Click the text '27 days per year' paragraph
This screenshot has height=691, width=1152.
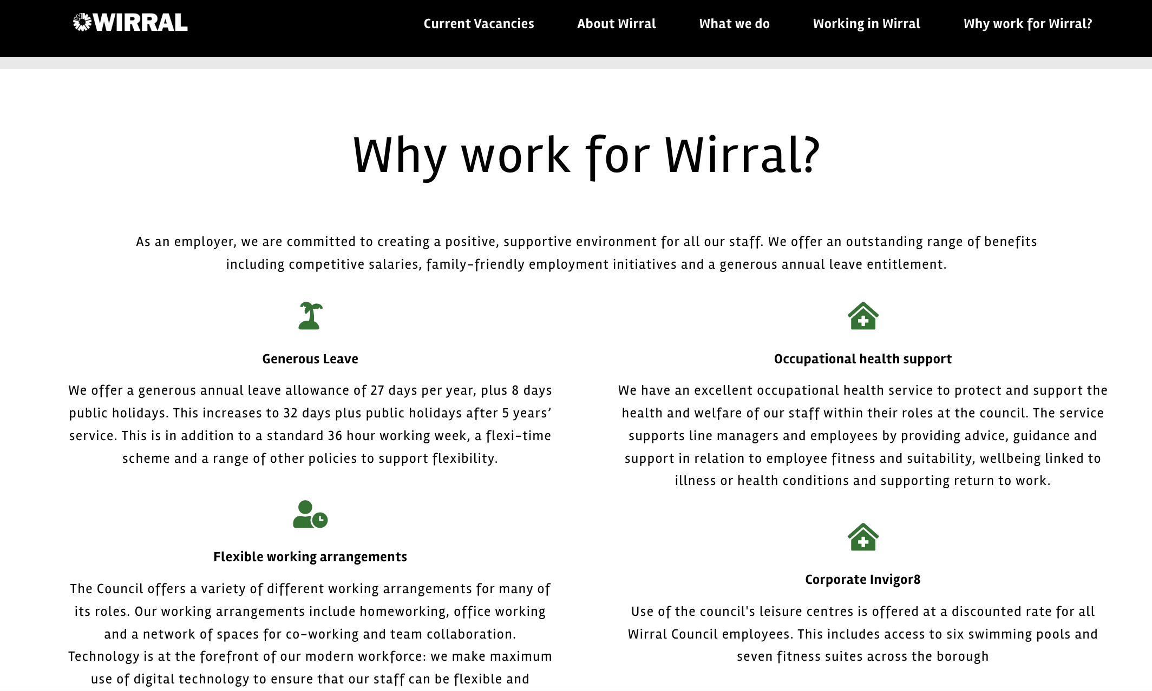(310, 424)
